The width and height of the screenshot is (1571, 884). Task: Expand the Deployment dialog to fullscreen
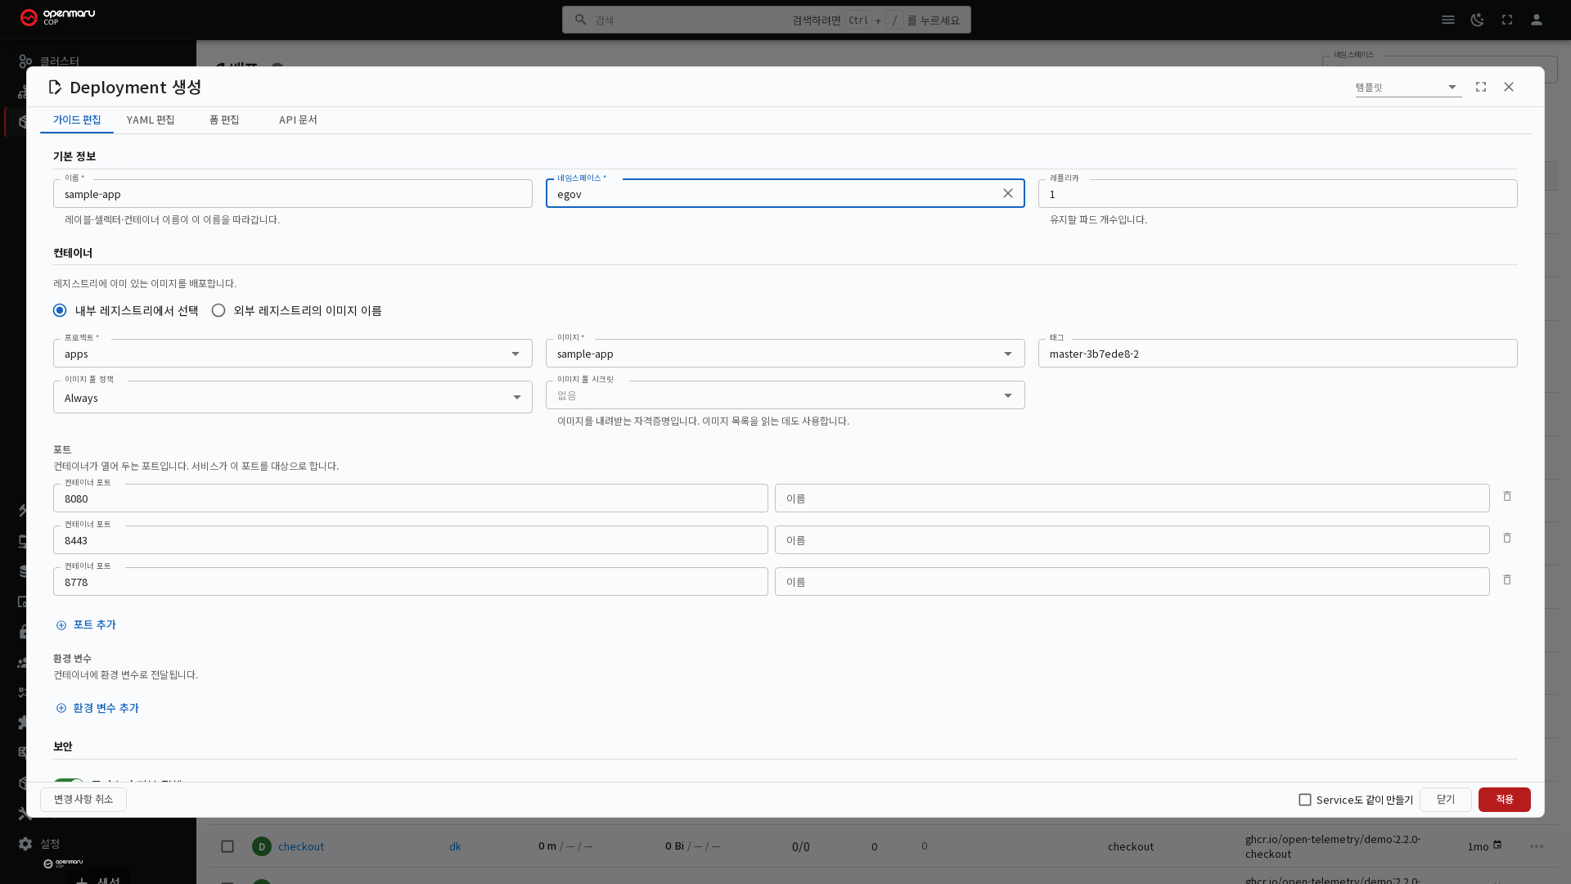tap(1481, 87)
